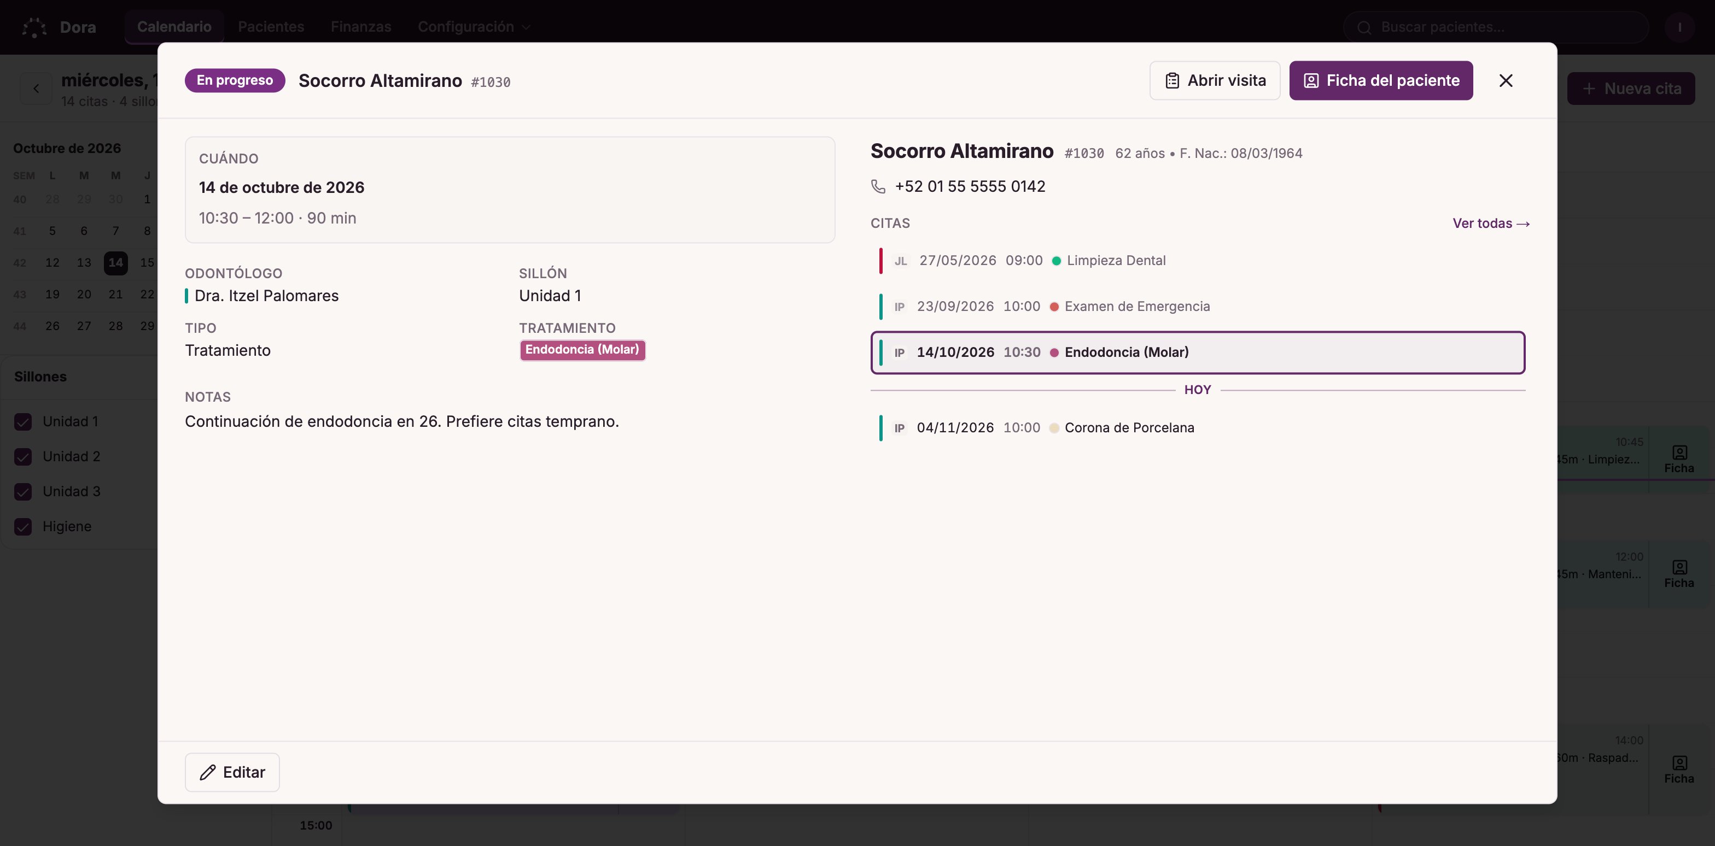Click the phone icon beside patient number
Image resolution: width=1715 pixels, height=846 pixels.
click(878, 187)
